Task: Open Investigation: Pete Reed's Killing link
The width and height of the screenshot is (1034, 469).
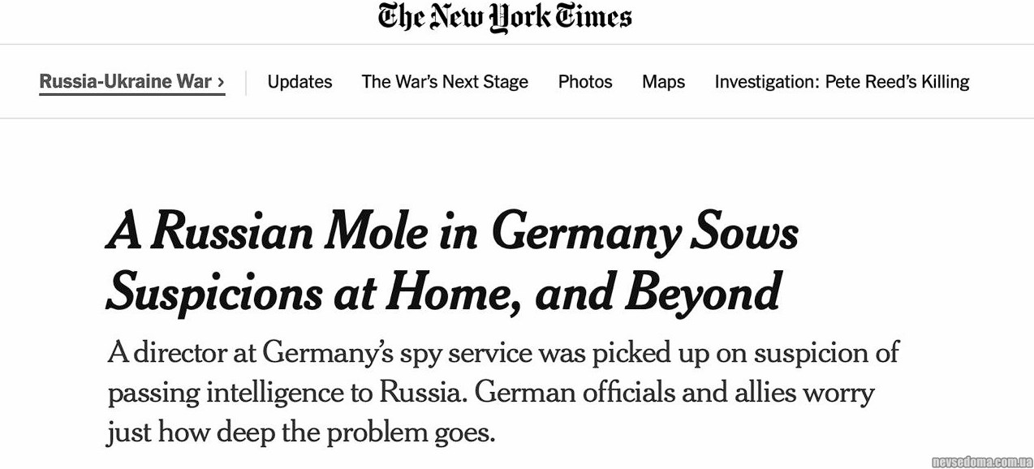Action: [x=842, y=82]
